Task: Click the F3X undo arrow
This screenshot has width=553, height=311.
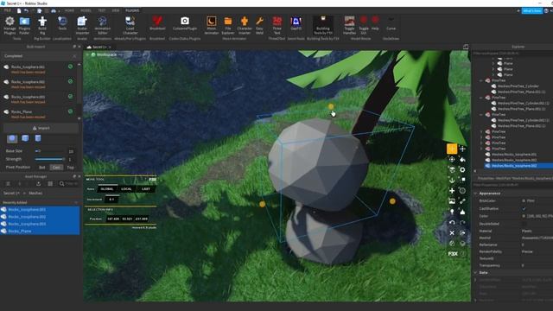Action: pos(452,223)
